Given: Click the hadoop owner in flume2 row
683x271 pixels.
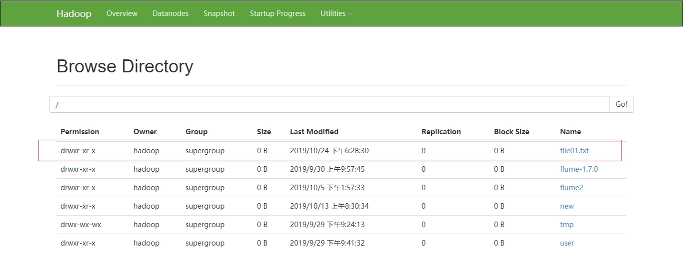Looking at the screenshot, I should (x=146, y=187).
